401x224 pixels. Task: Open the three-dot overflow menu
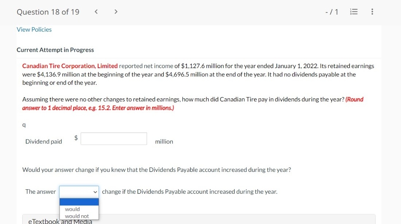[x=372, y=11]
